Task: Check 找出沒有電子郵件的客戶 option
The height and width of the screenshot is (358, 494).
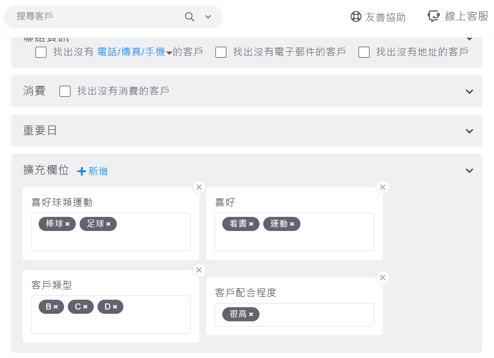Action: 221,52
